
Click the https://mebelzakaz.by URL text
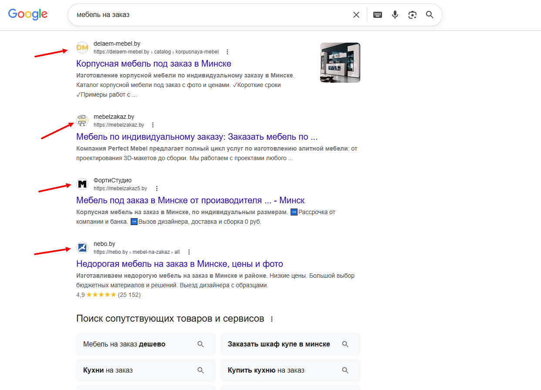pos(118,125)
